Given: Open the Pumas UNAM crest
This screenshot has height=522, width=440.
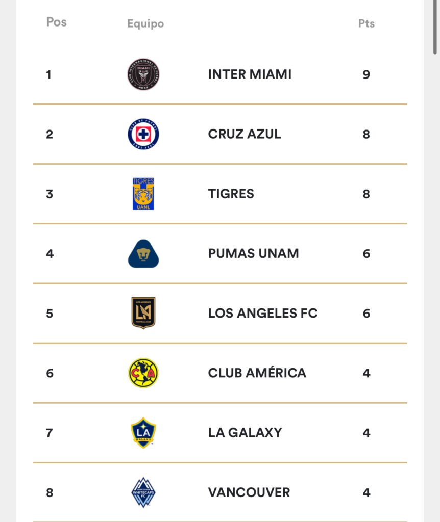Looking at the screenshot, I should (x=143, y=254).
